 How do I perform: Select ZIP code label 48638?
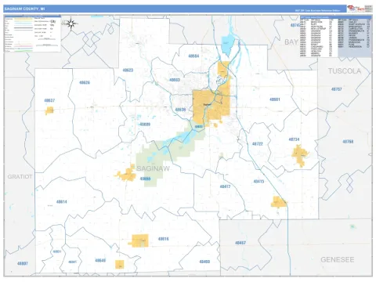(180, 110)
